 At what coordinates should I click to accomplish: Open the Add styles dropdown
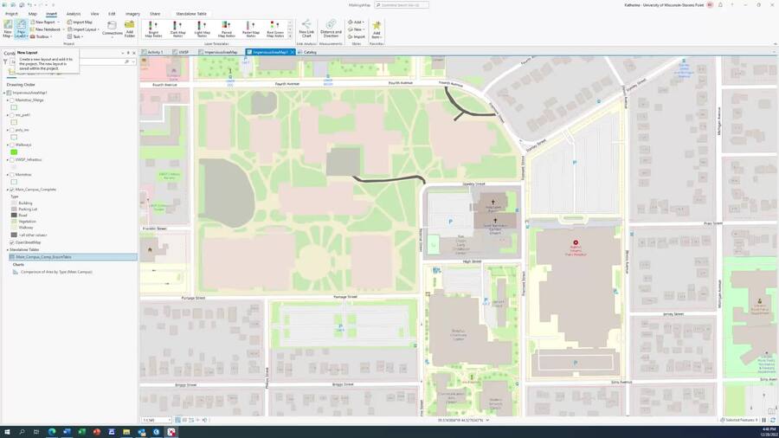coord(357,23)
